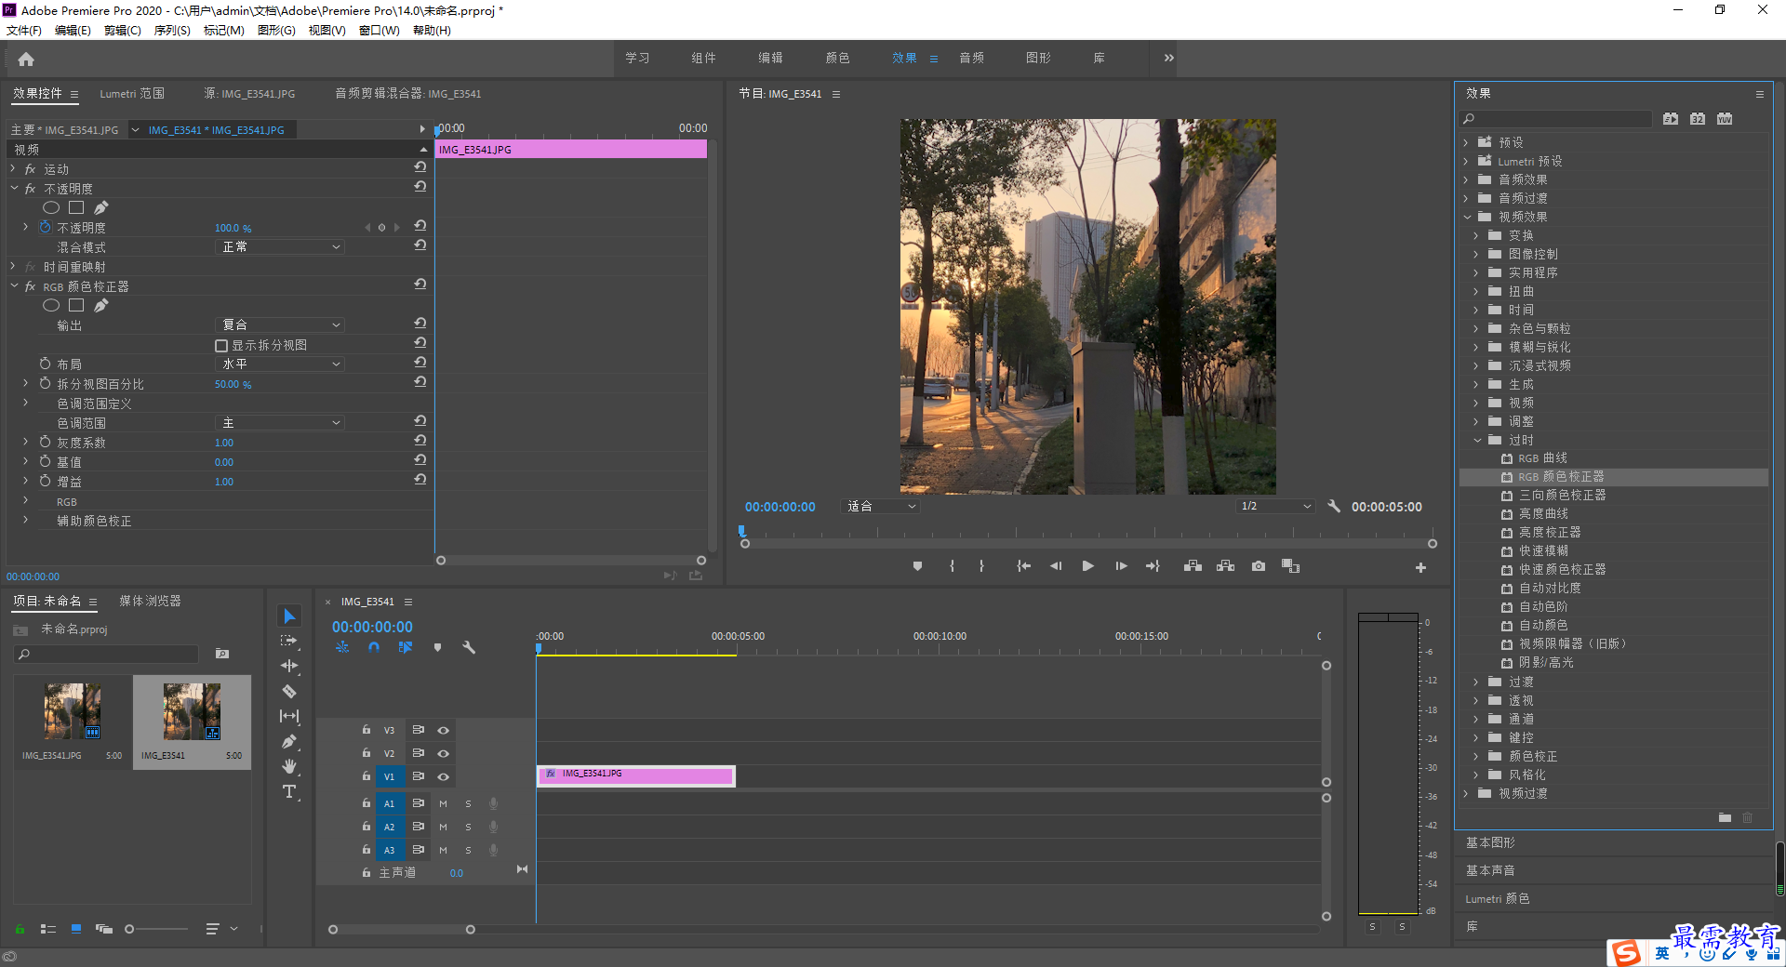The image size is (1786, 967).
Task: Select RGB 曲线 effect
Action: click(1542, 458)
